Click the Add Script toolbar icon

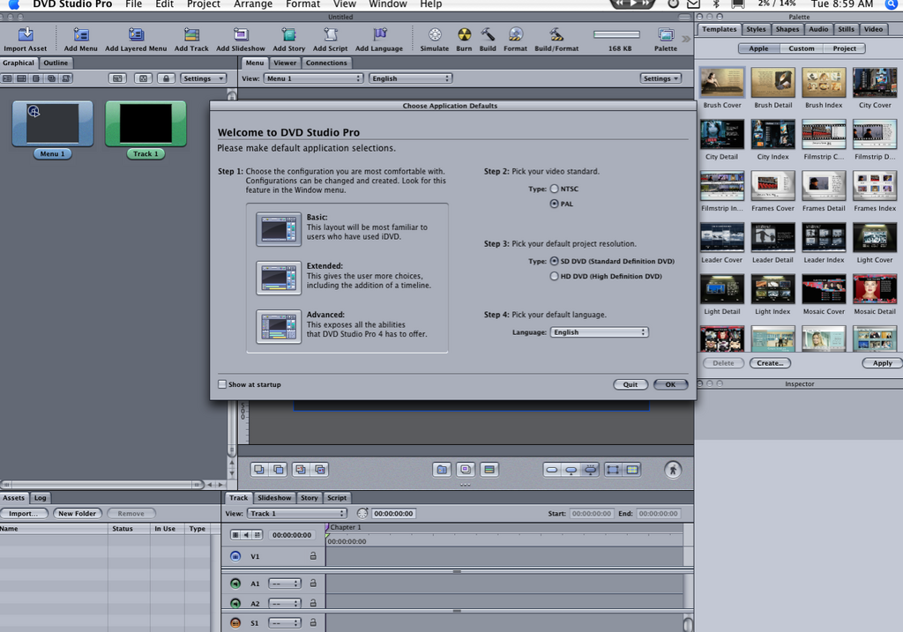(331, 34)
